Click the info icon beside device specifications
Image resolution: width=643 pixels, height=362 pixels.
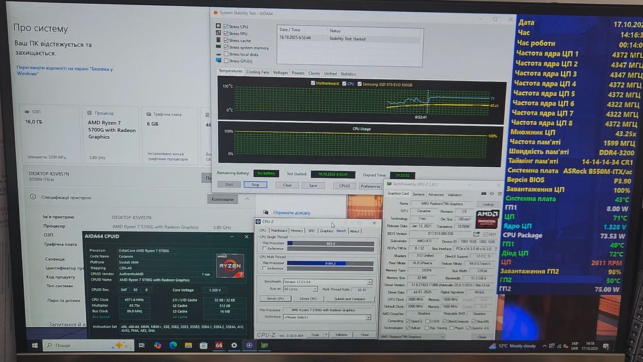[33, 197]
